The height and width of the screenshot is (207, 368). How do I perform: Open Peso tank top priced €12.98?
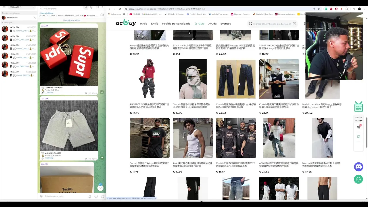pyautogui.click(x=193, y=138)
